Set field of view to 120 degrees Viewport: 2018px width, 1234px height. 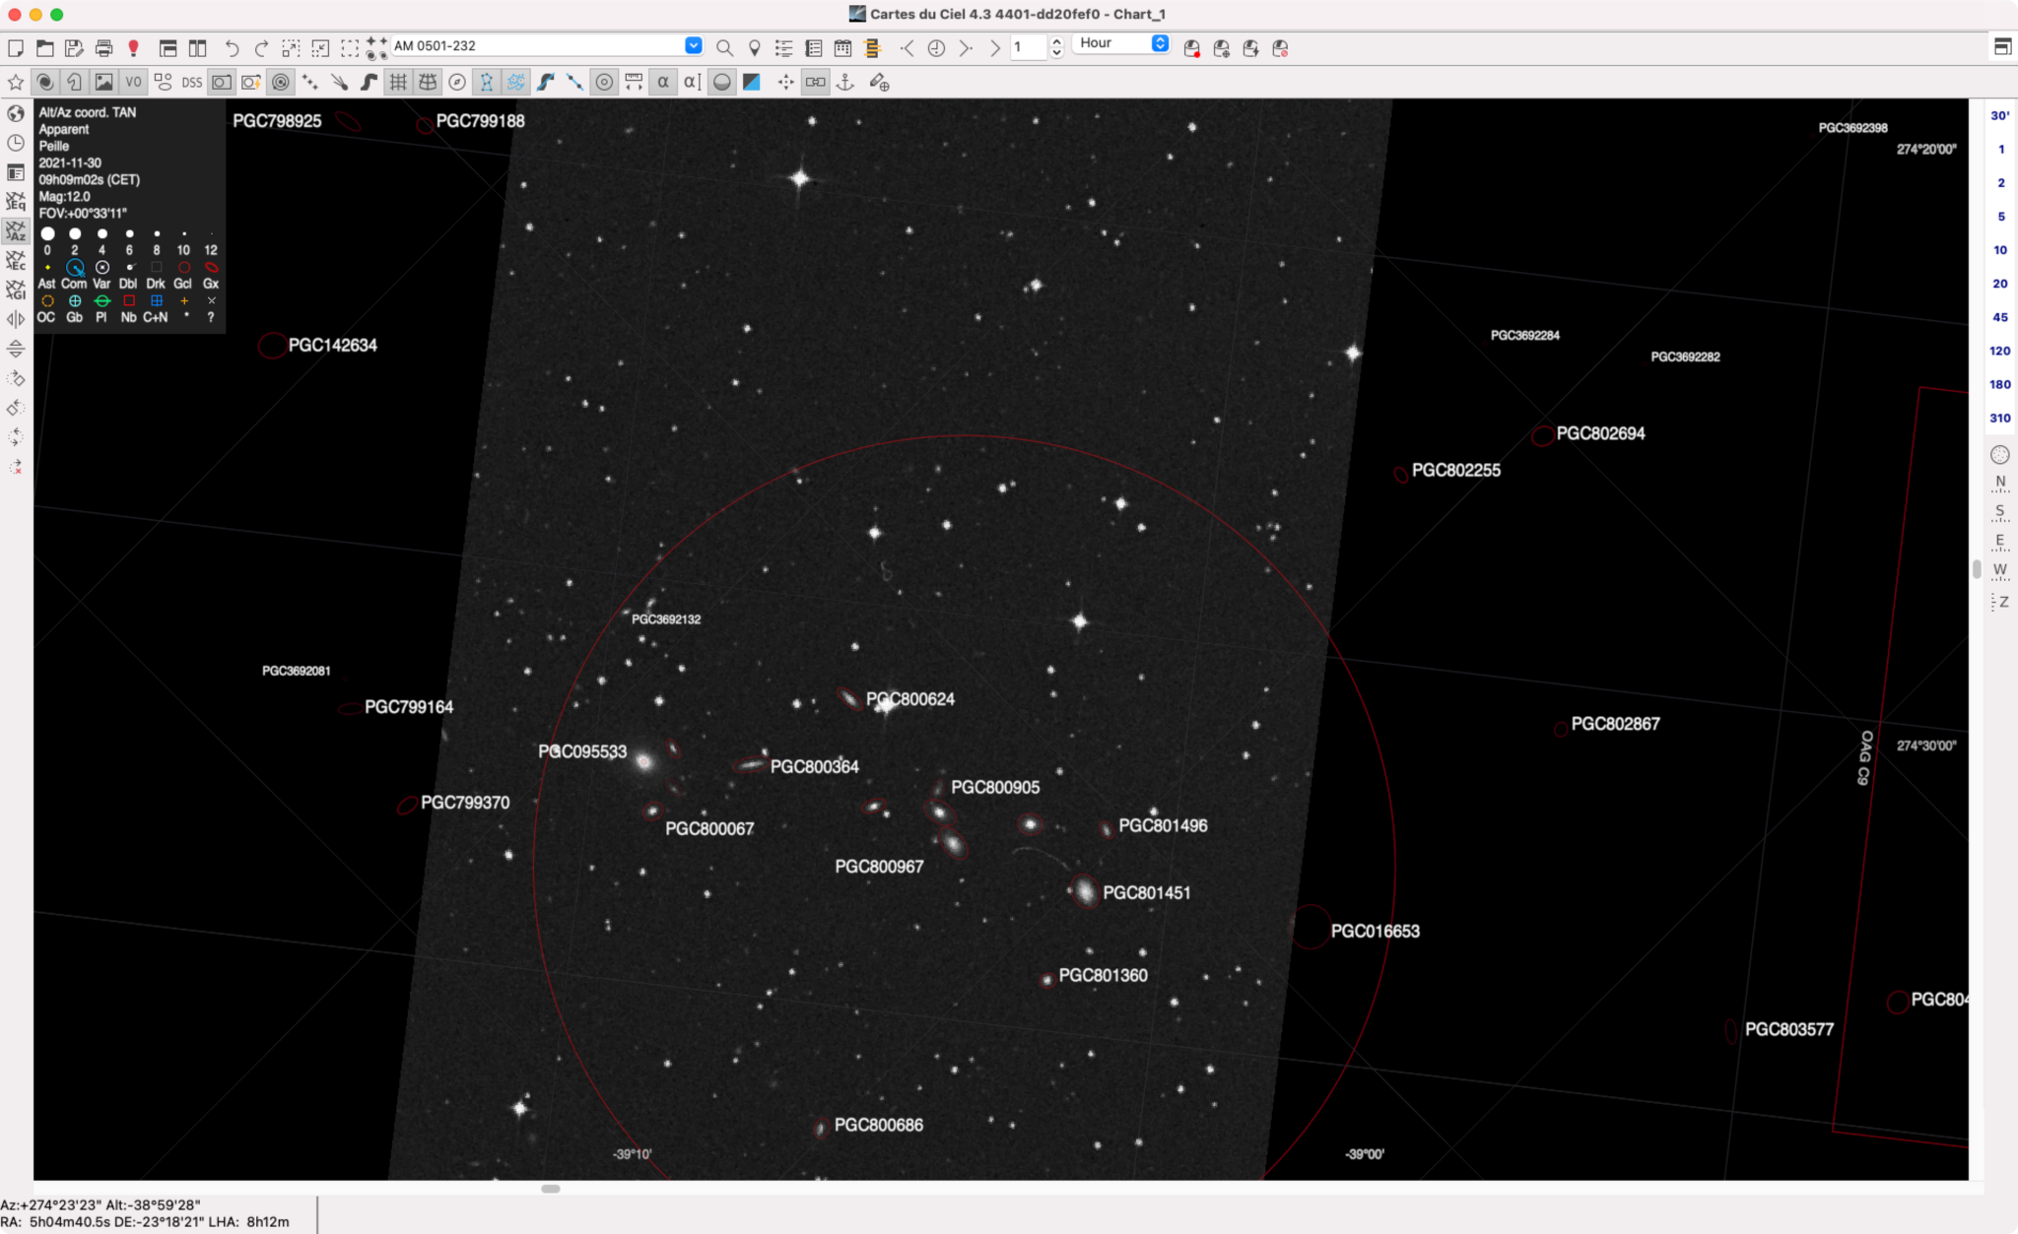click(1999, 351)
